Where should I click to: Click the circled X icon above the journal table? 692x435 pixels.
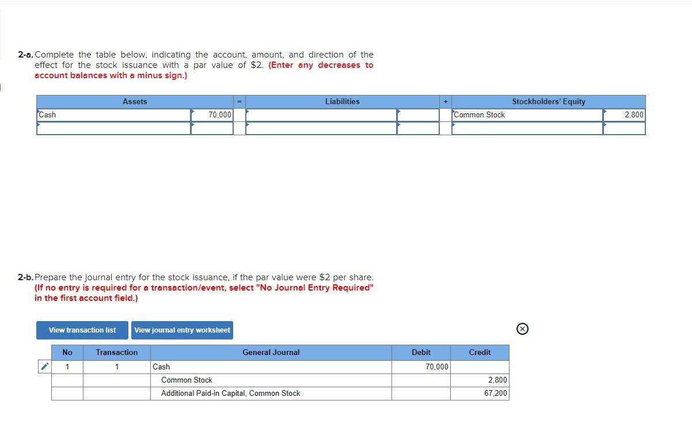tap(522, 328)
